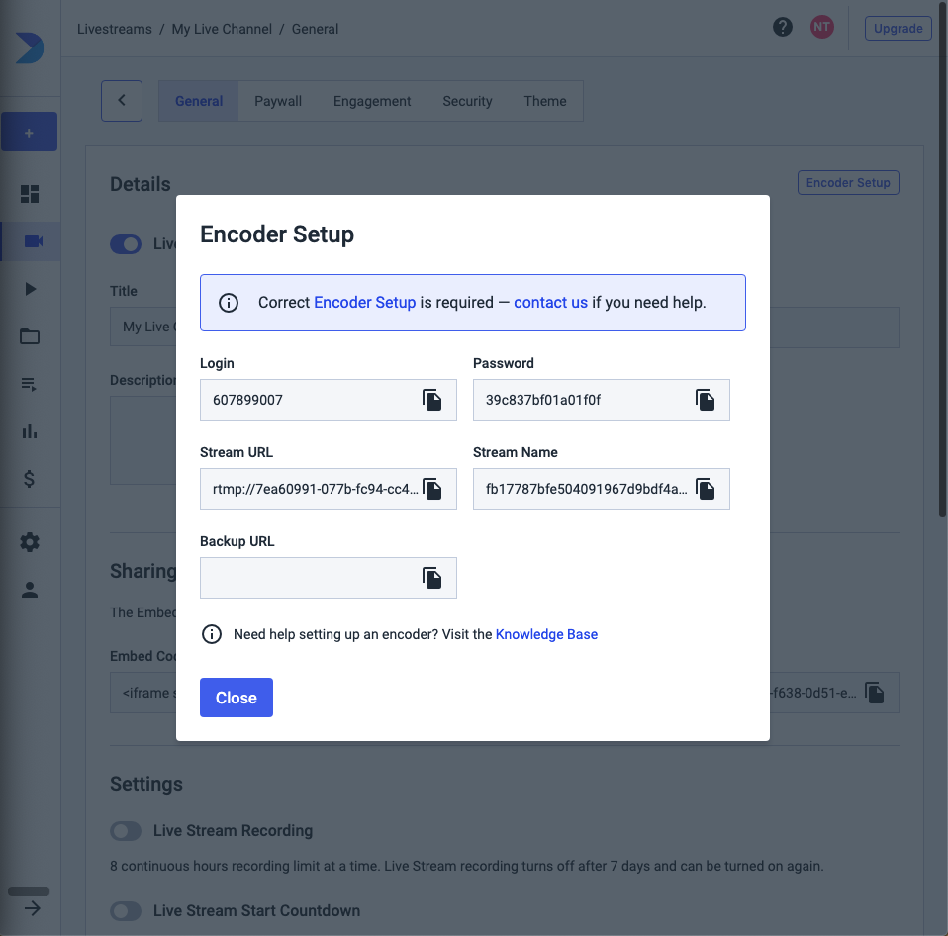948x936 pixels.
Task: Click the Upgrade button
Action: point(898,29)
